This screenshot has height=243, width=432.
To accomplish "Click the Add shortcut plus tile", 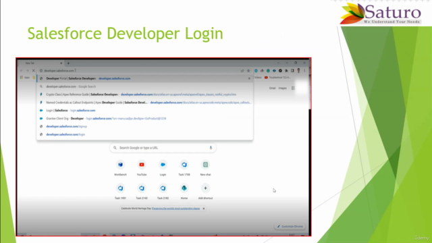I will point(205,192).
